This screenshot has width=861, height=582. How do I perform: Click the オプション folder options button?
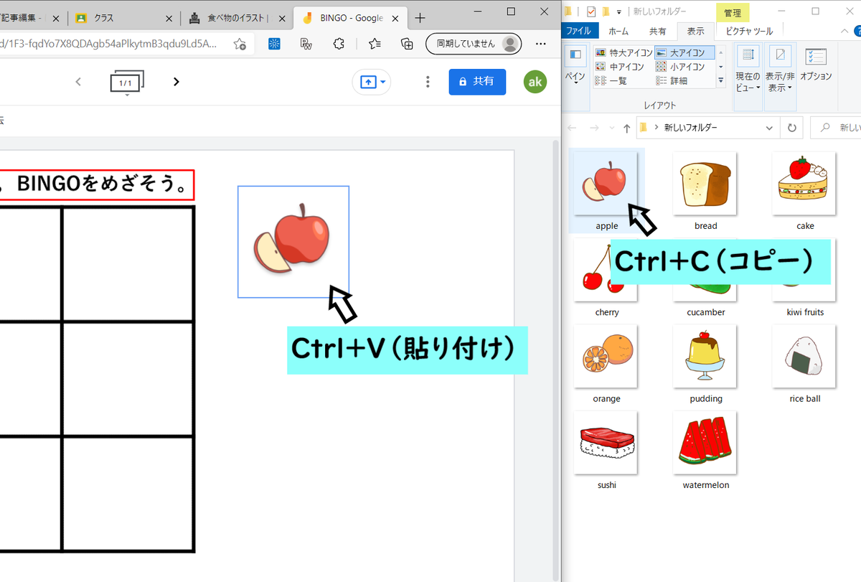(816, 65)
